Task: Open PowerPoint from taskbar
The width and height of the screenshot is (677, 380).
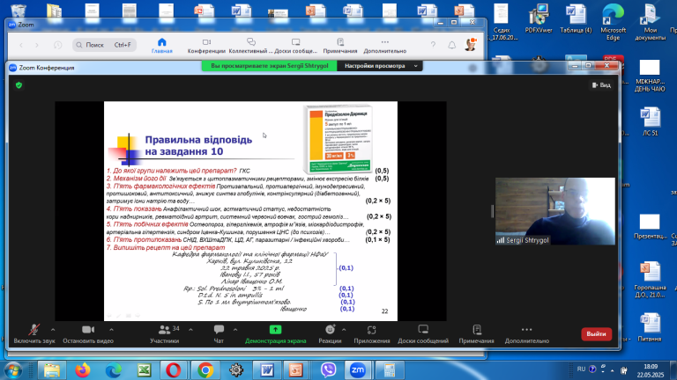Action: tap(296, 370)
